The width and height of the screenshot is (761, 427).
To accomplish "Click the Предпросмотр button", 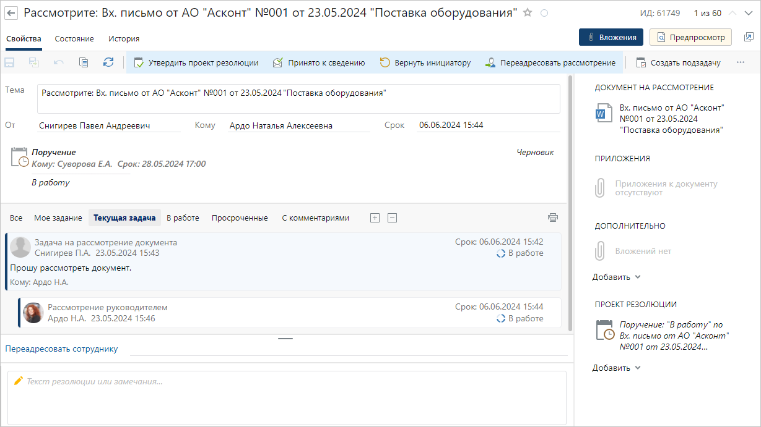I will pyautogui.click(x=690, y=37).
